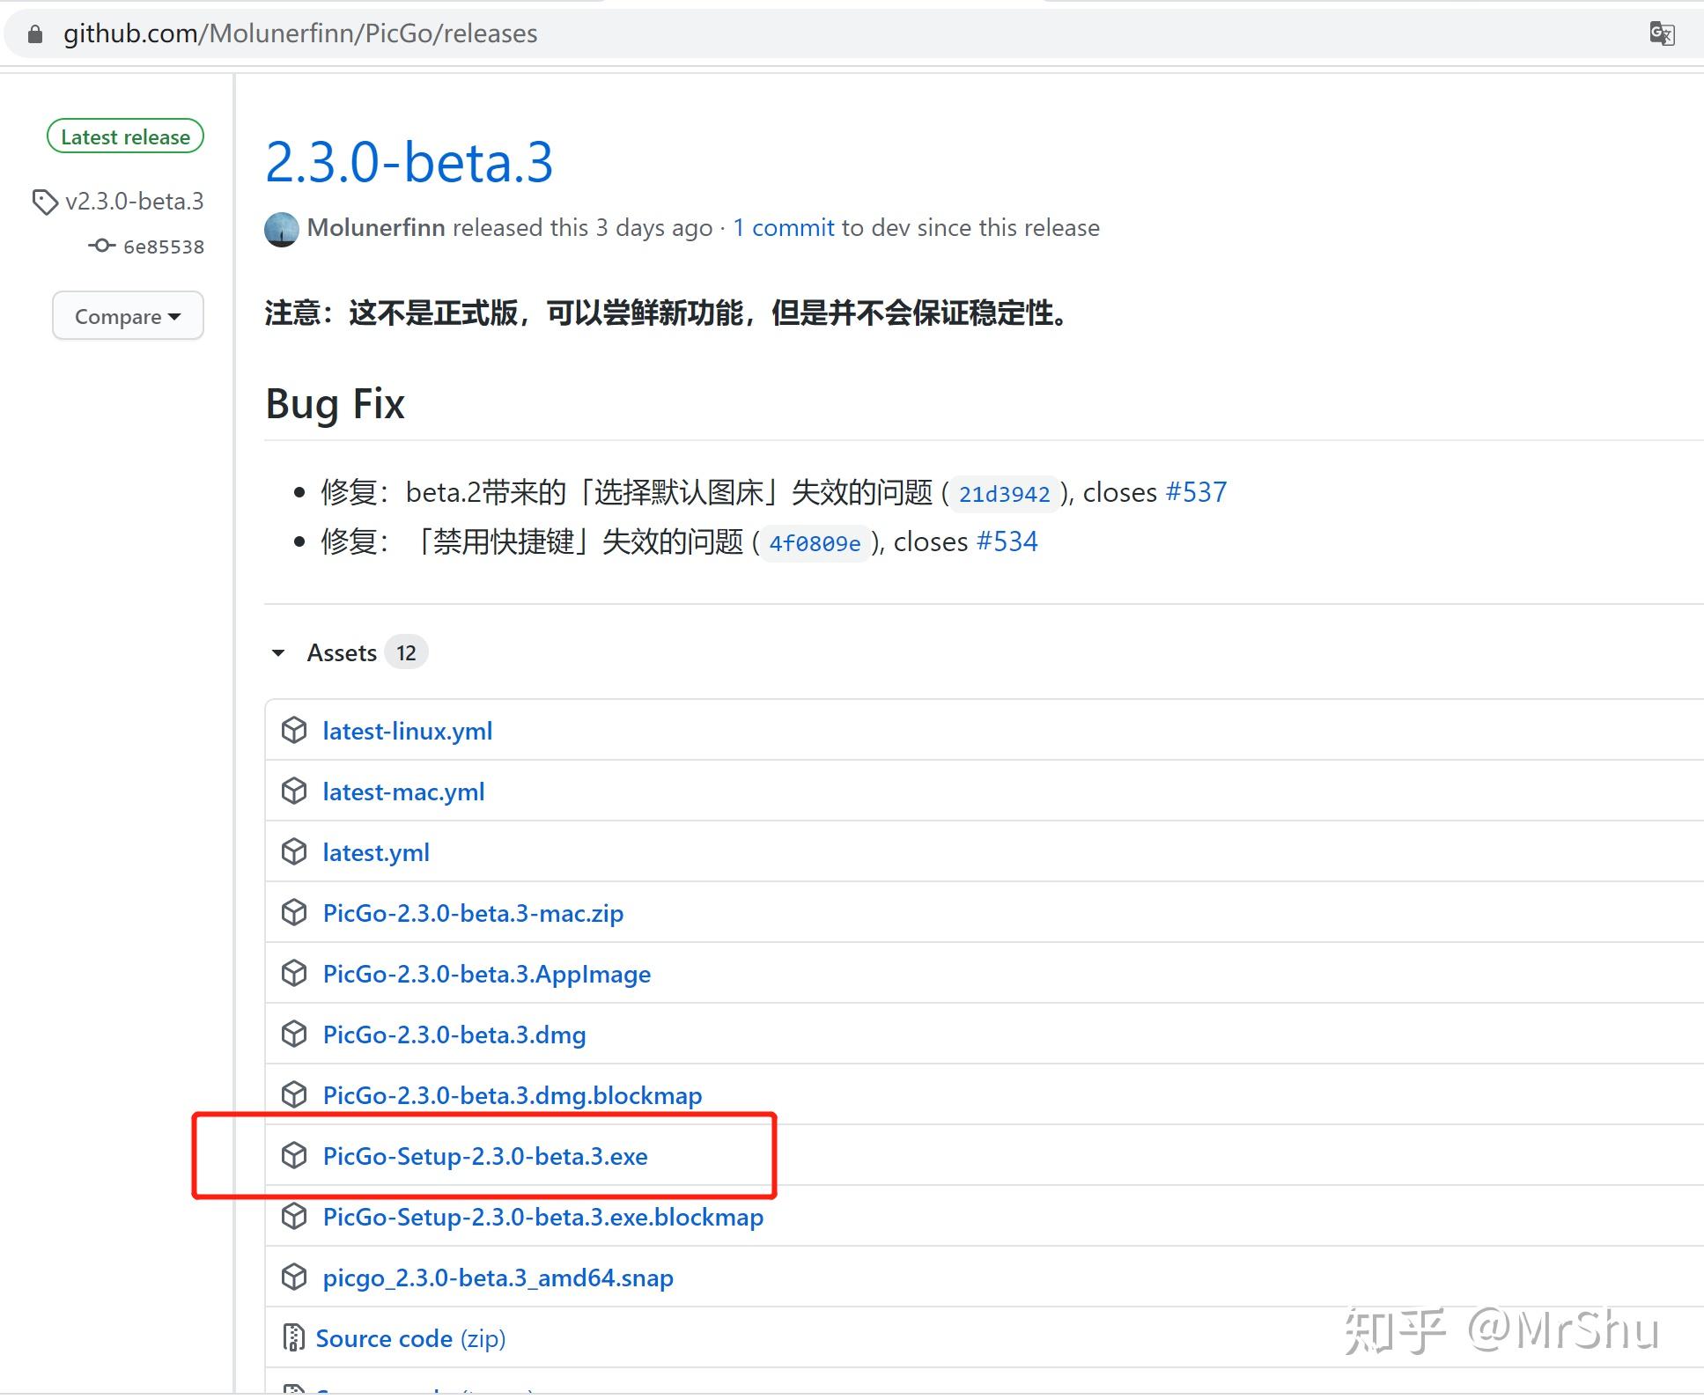Click the Latest release badge

[125, 136]
